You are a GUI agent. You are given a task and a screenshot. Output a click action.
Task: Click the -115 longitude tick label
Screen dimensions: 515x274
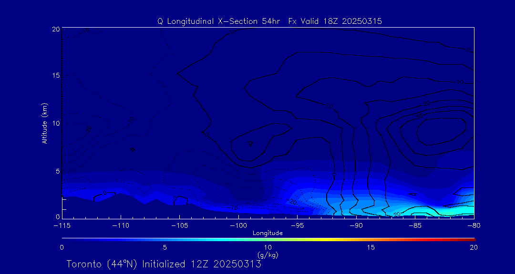click(x=62, y=226)
